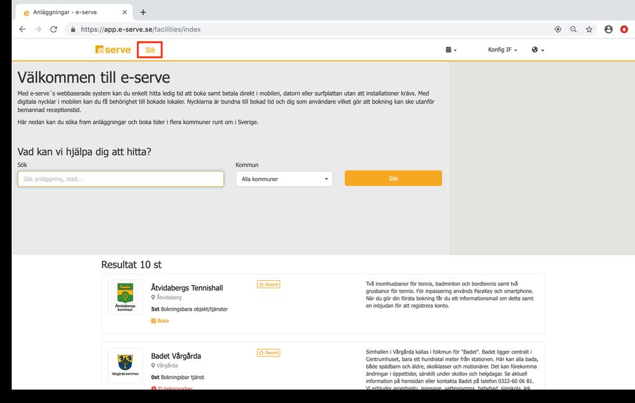This screenshot has height=403, width=635.
Task: Open Åtvidabergs Tennishall title link
Action: 187,288
